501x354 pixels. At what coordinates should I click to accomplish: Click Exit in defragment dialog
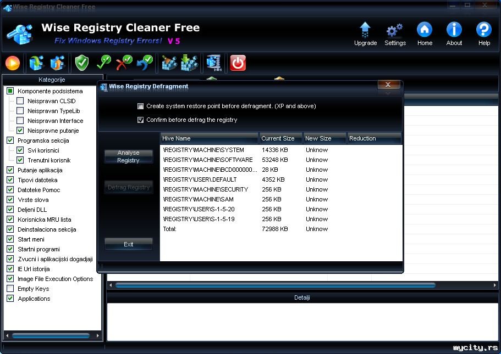129,244
